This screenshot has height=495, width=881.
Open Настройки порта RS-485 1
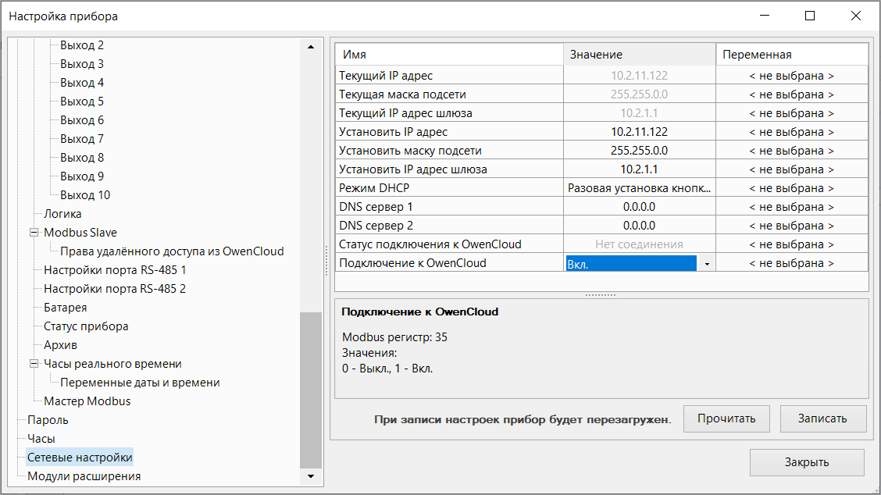click(x=114, y=270)
